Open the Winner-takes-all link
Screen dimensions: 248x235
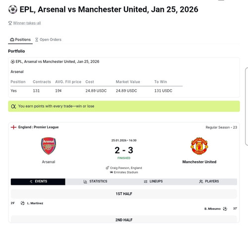27,23
